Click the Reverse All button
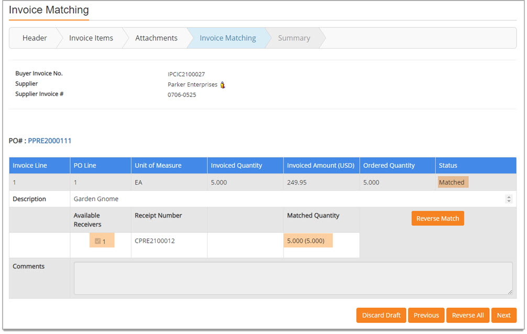The height and width of the screenshot is (334, 527). click(468, 315)
